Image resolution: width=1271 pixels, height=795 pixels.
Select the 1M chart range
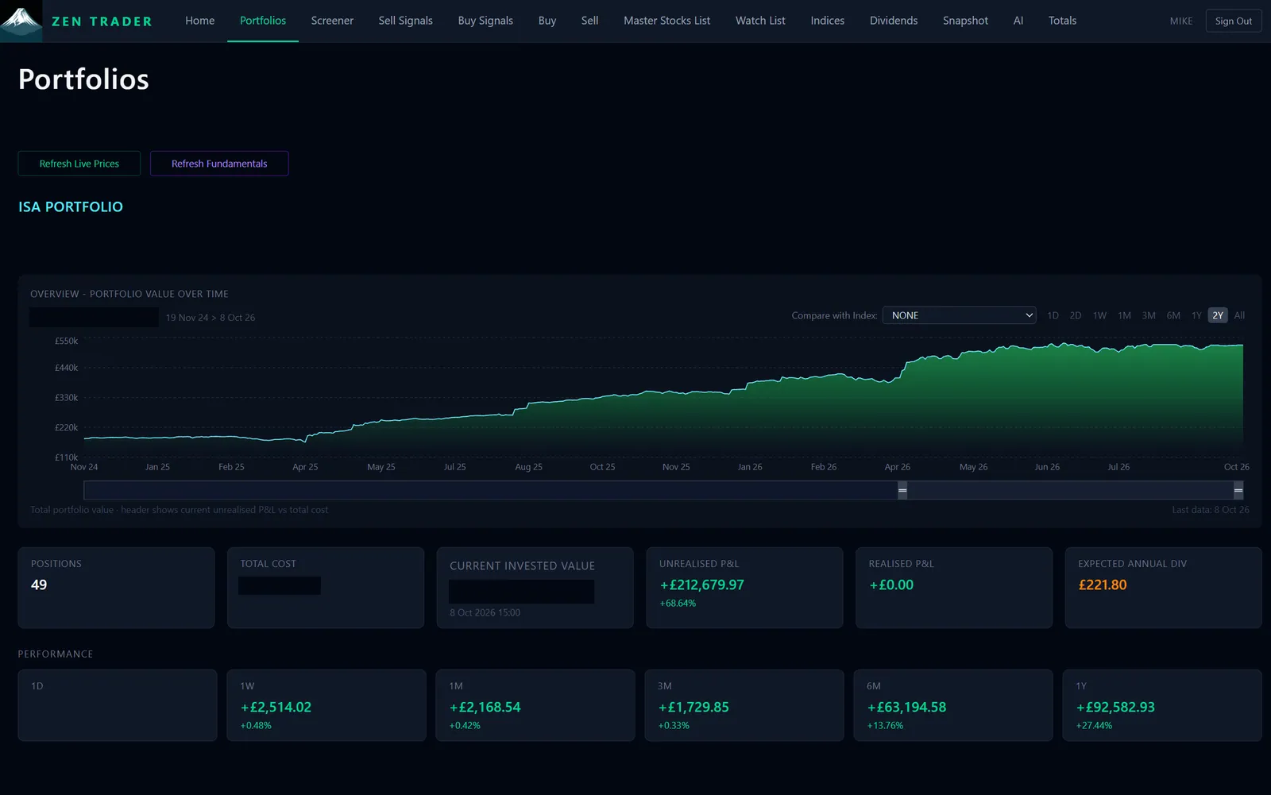click(1124, 315)
